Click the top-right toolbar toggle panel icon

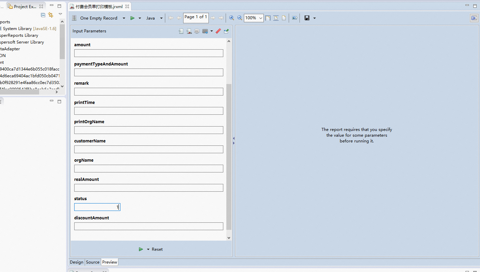click(x=474, y=18)
